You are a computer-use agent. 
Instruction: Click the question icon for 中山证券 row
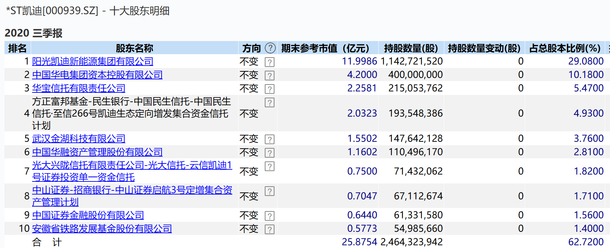point(270,191)
